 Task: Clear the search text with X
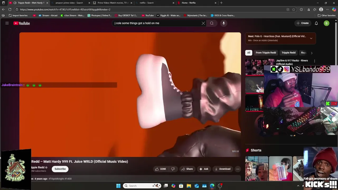click(x=203, y=23)
